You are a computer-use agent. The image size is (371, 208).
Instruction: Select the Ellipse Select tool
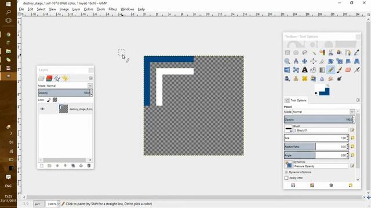point(296,53)
